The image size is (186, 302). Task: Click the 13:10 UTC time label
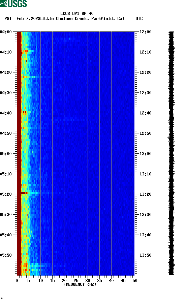145,174
